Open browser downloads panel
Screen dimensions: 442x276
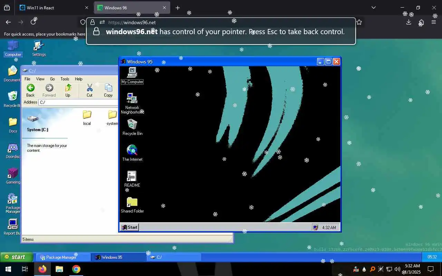pos(409,22)
